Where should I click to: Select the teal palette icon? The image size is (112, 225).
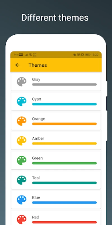(22, 180)
